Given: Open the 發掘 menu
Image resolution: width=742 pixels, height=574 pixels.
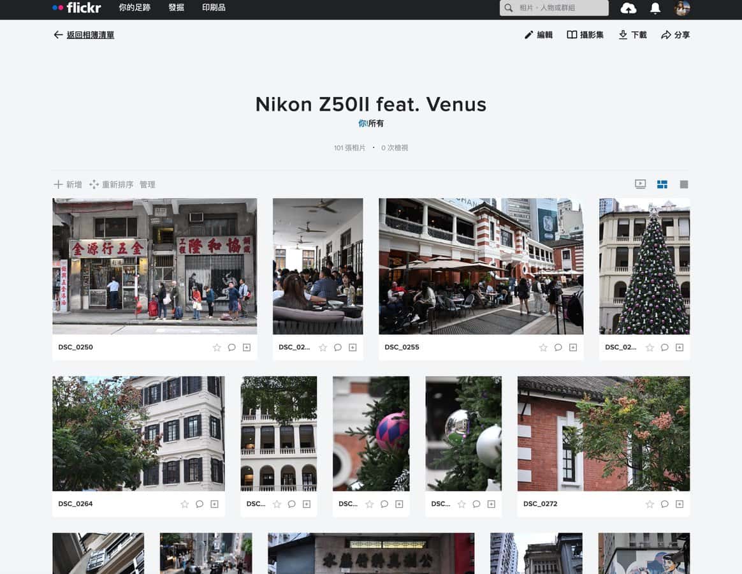Looking at the screenshot, I should pyautogui.click(x=176, y=8).
